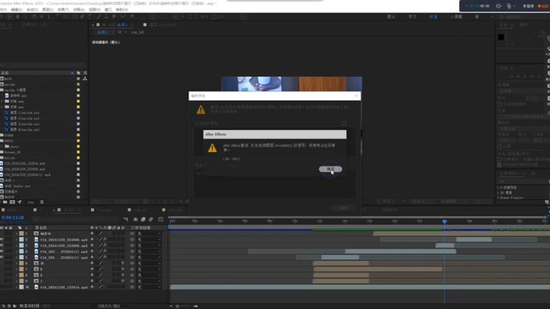
Task: Hide layer 4 video with eye toggle
Action: coord(2,251)
